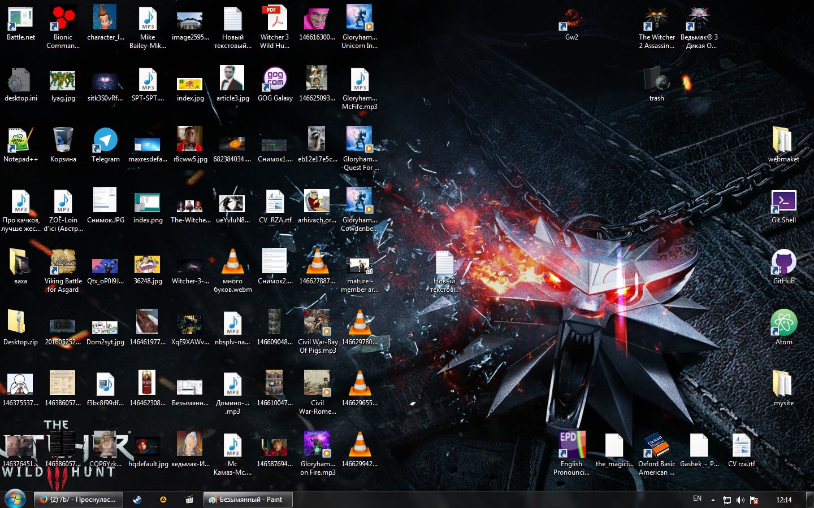Launch the GOG Galaxy shortcut
The width and height of the screenshot is (814, 508).
275,84
